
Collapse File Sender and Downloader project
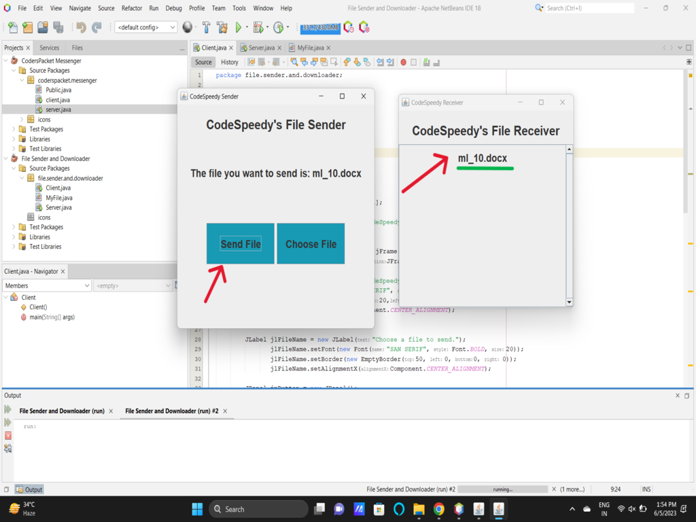click(x=5, y=158)
